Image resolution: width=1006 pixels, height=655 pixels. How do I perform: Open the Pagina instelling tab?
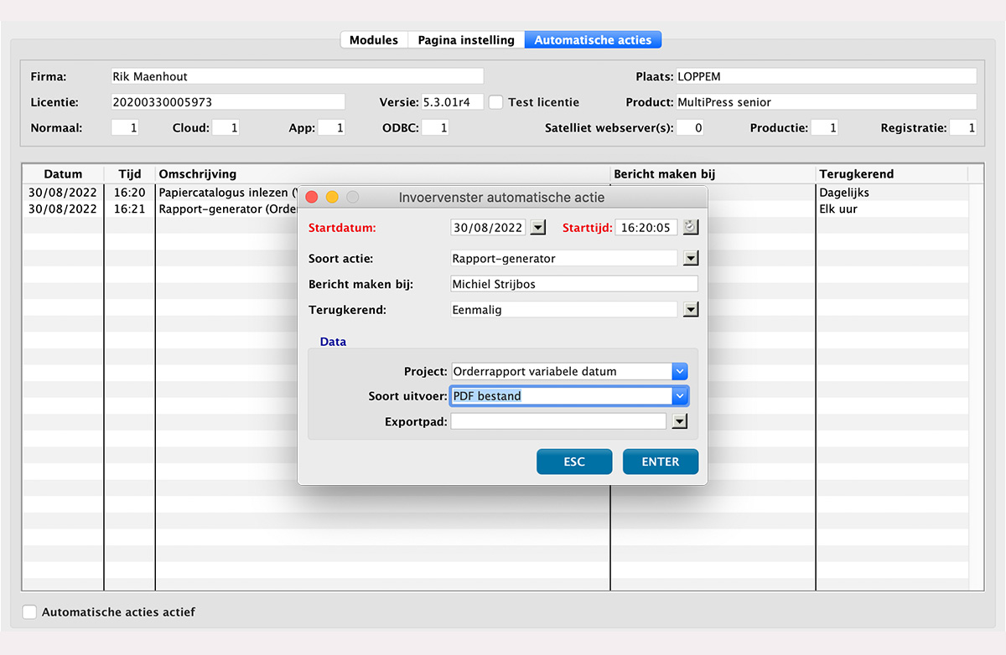[466, 40]
